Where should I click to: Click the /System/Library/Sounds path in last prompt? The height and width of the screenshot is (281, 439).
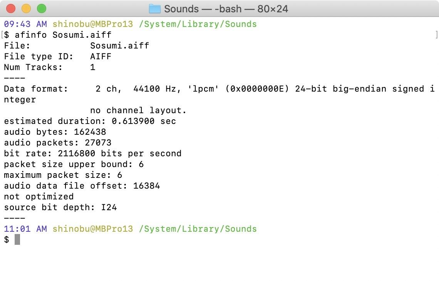tap(198, 229)
